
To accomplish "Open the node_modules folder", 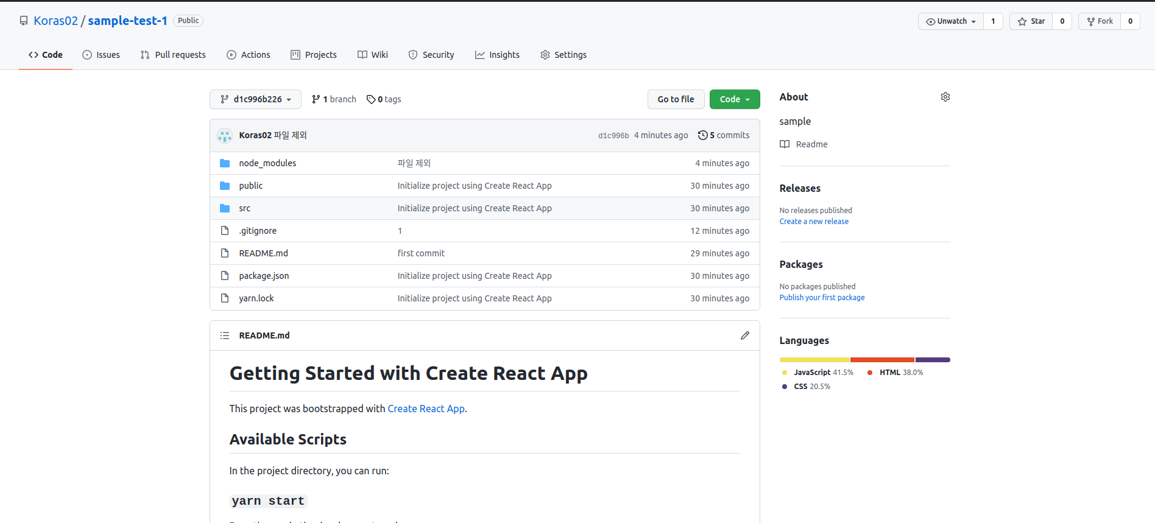I will [267, 163].
